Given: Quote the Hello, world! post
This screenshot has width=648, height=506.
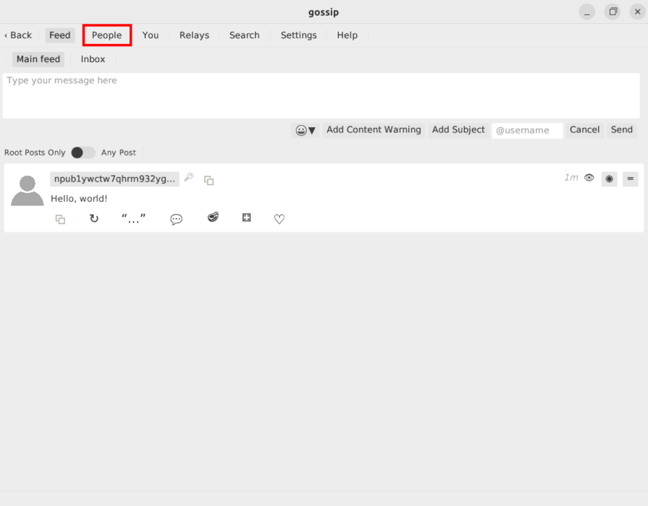Looking at the screenshot, I should tap(133, 218).
